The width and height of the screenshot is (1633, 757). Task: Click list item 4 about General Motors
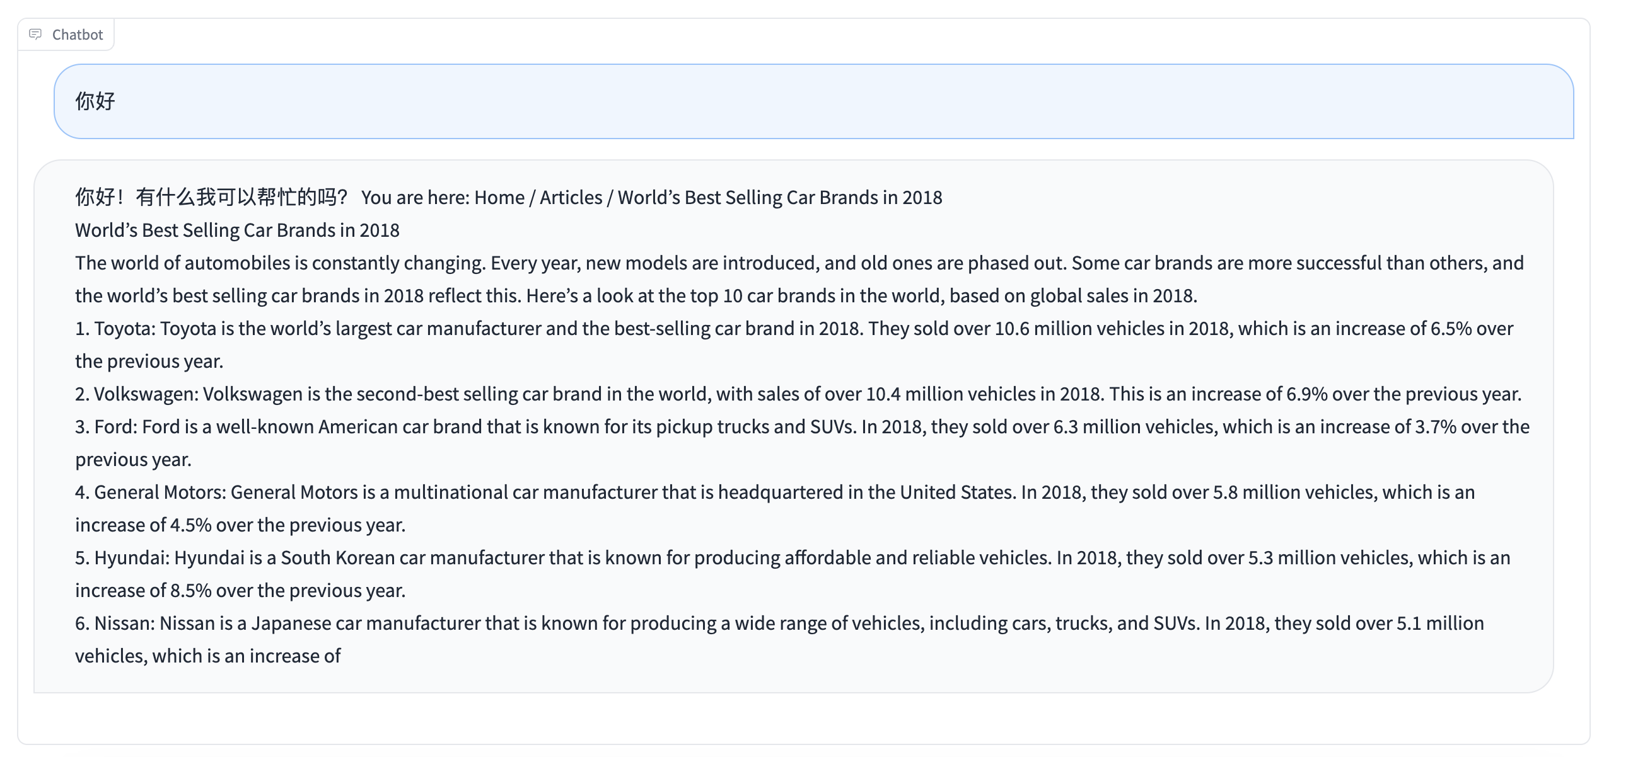click(x=444, y=492)
